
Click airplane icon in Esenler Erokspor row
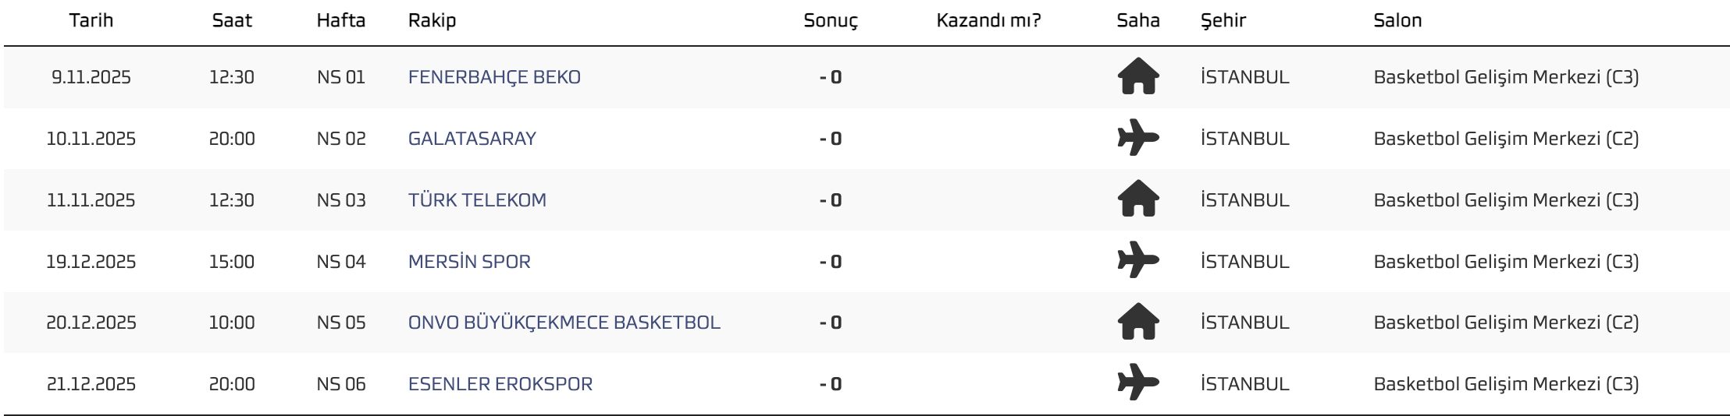1138,383
